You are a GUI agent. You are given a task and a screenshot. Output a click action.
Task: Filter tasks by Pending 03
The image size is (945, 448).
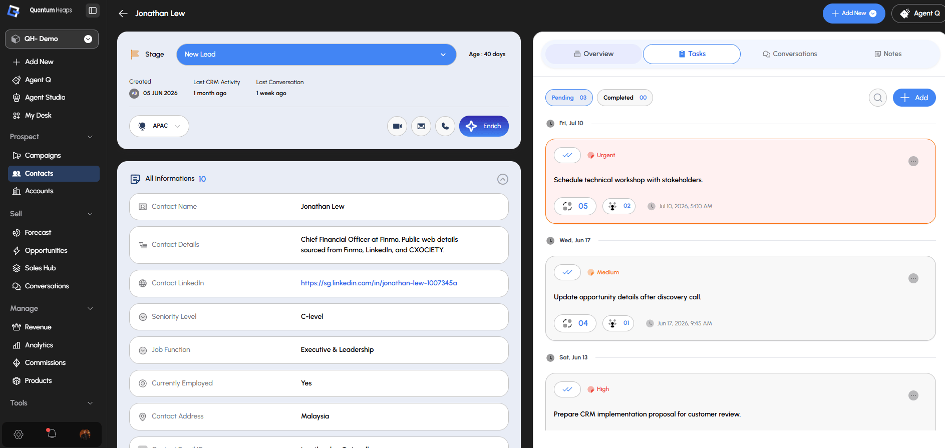click(569, 98)
